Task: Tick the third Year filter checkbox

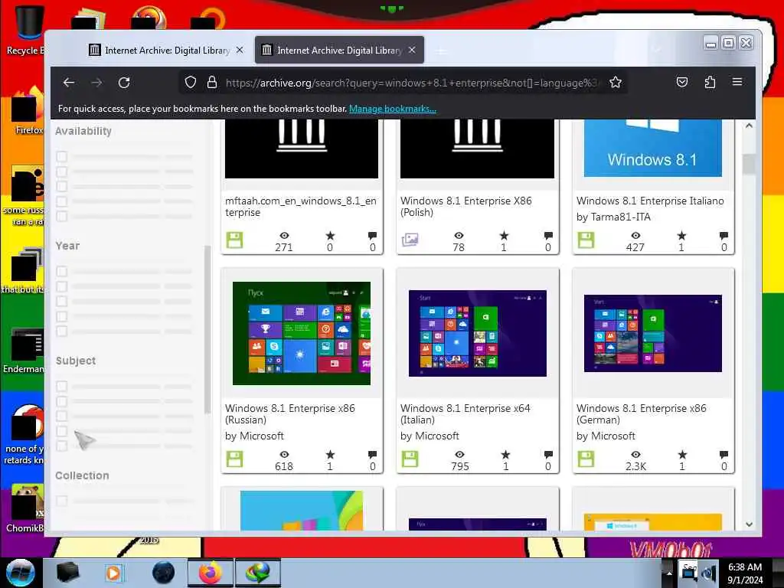Action: (61, 302)
